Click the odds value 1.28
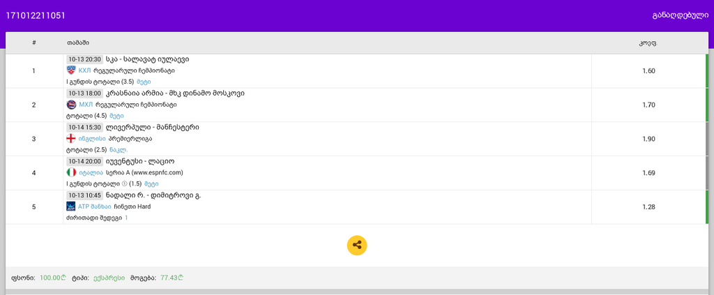 pos(648,206)
